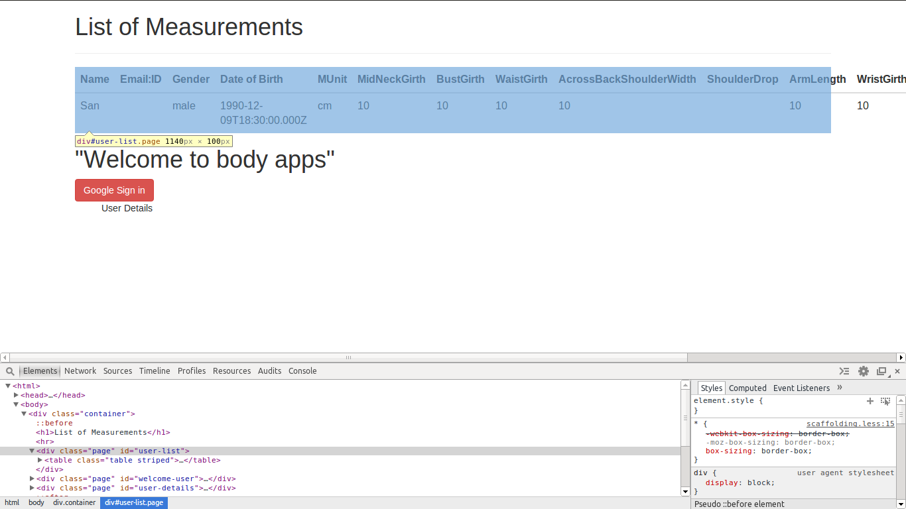Click the ArmLength column header
The height and width of the screenshot is (509, 906).
[818, 80]
